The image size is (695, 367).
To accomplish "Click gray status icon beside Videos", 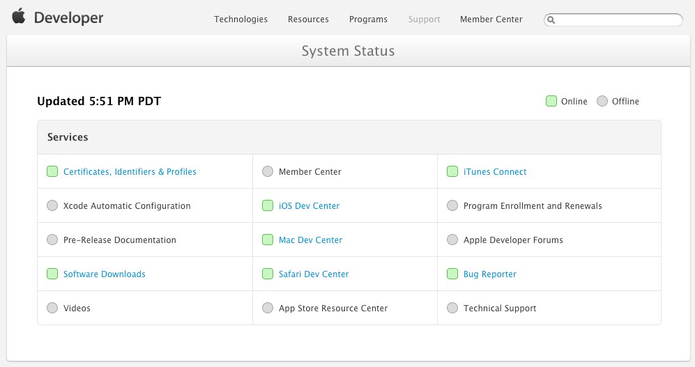I will tap(52, 308).
